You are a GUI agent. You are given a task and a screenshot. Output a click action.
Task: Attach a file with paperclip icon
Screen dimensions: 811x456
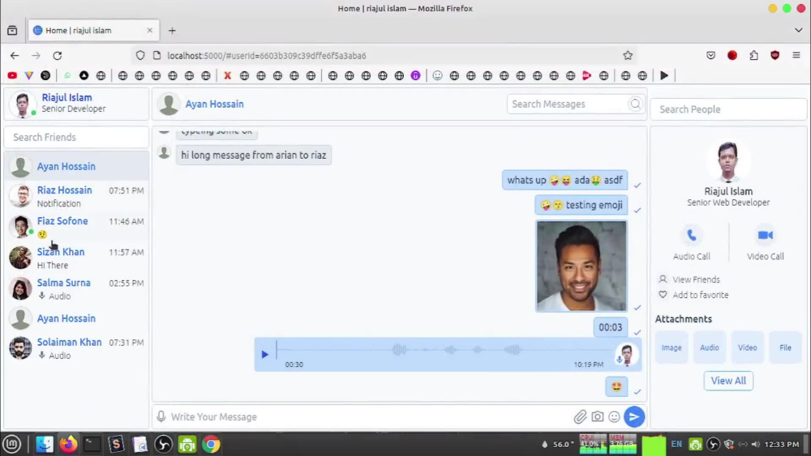pos(580,417)
